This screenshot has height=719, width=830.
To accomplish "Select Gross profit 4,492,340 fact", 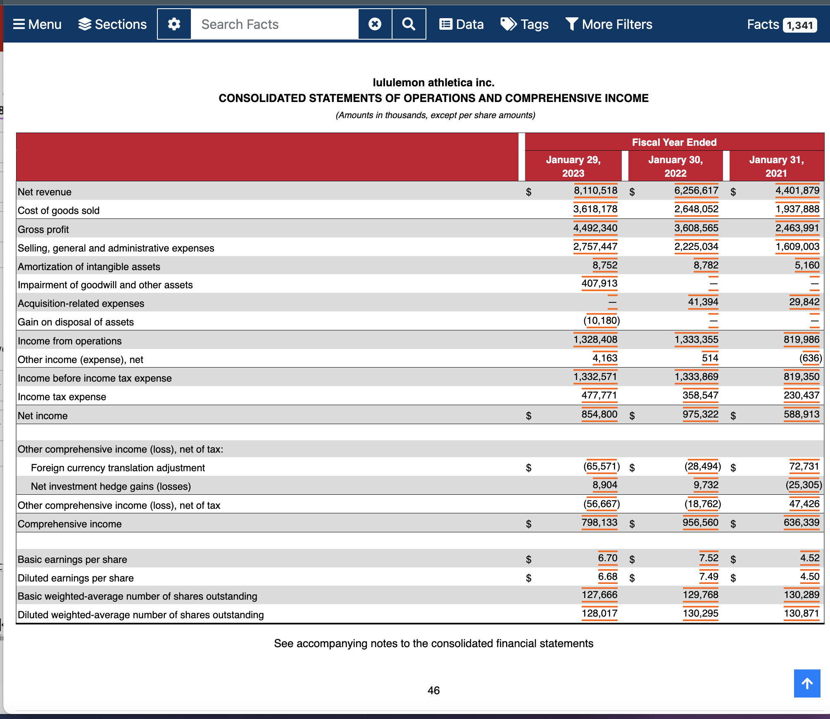I will coord(595,228).
